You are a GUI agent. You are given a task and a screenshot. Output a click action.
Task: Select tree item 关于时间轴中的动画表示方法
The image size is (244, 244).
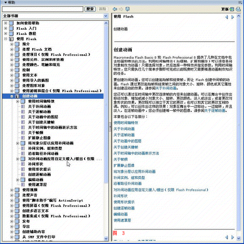(x=53, y=128)
